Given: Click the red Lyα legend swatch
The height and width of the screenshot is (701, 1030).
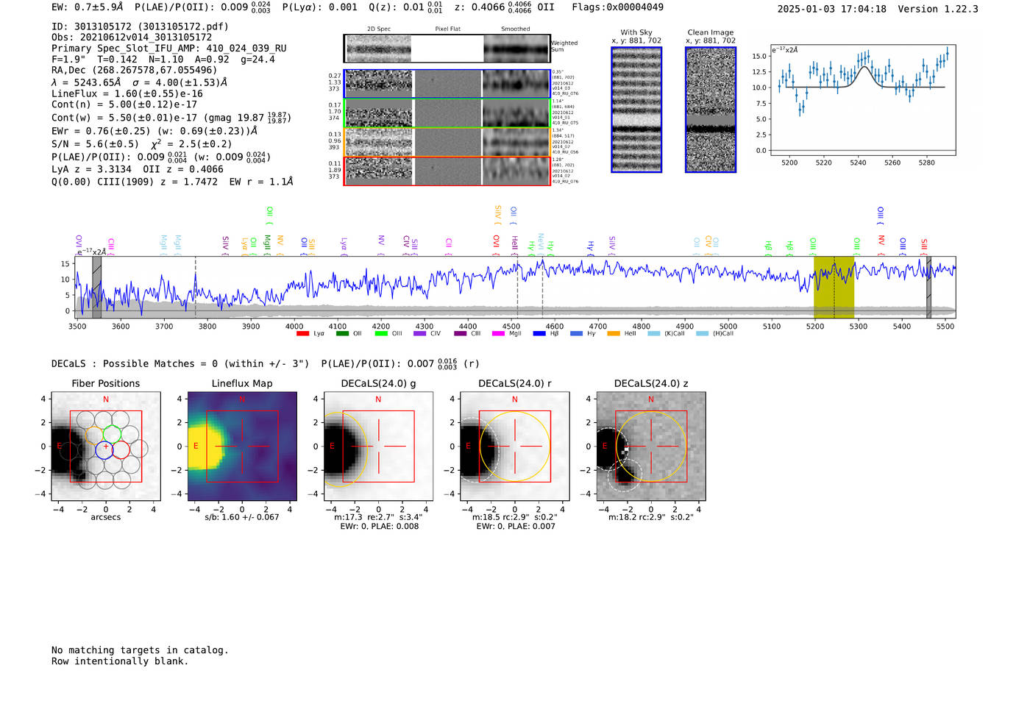Looking at the screenshot, I should (302, 334).
